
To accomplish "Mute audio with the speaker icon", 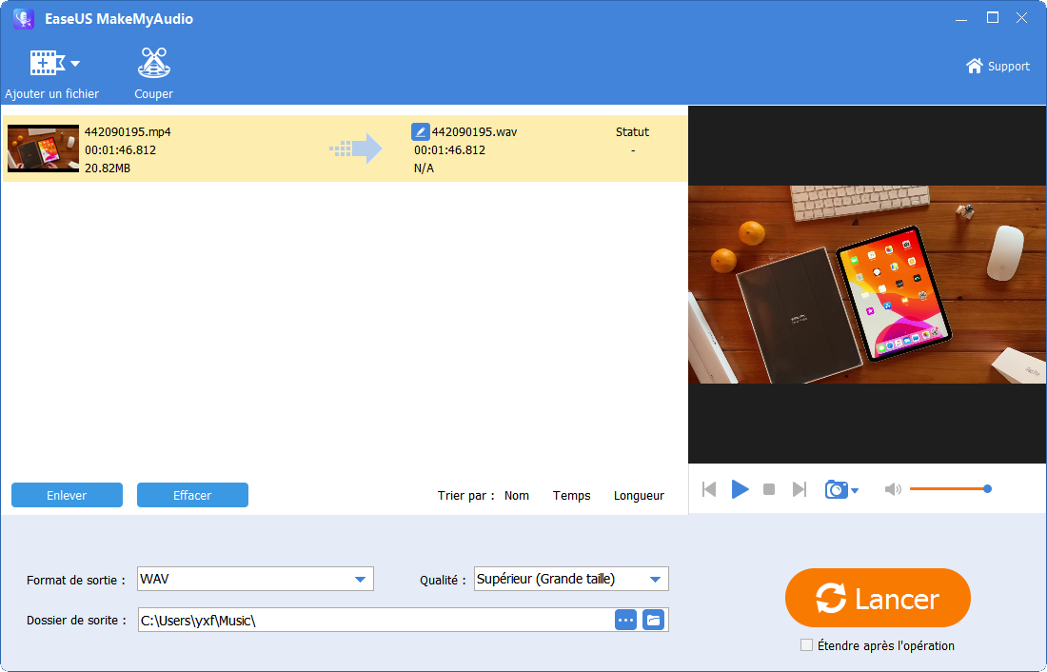I will (x=893, y=489).
